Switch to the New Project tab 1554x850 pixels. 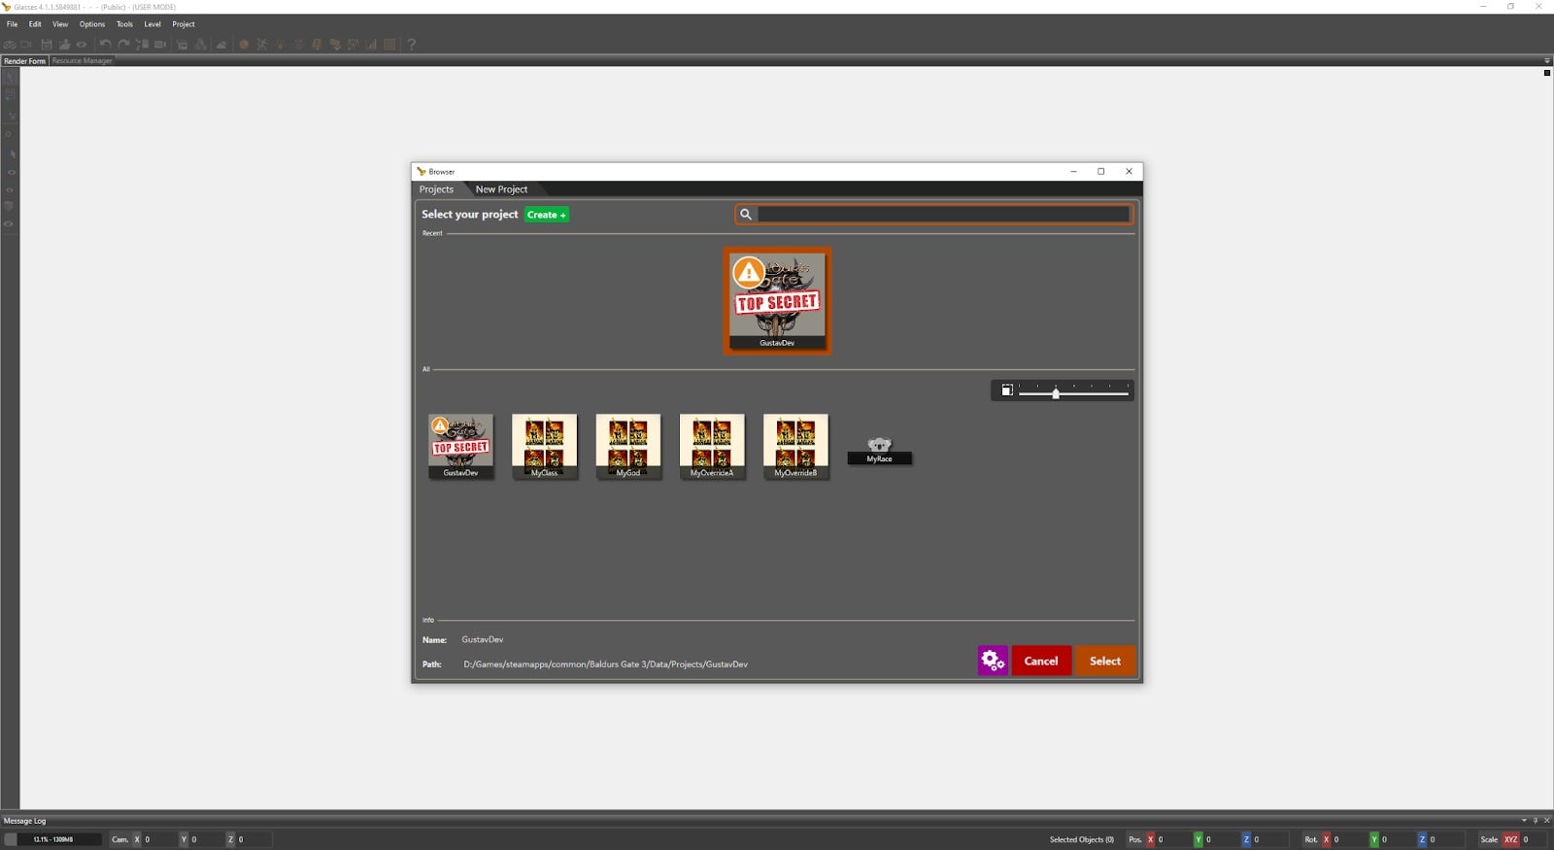[501, 189]
